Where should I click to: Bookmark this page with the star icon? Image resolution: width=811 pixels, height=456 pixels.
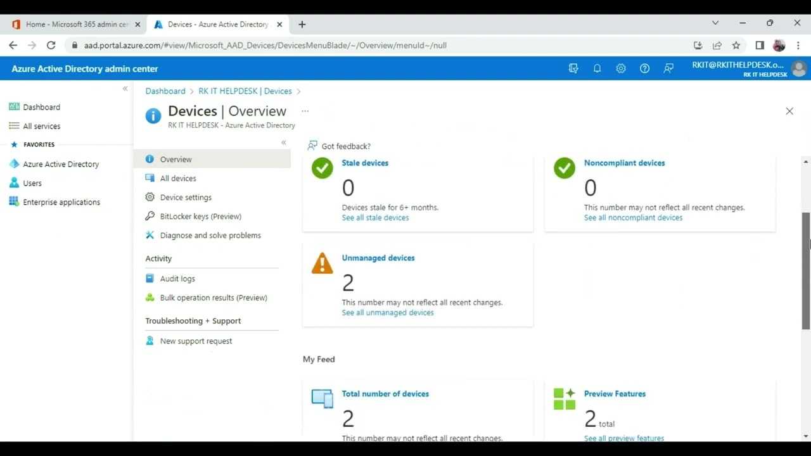point(736,45)
